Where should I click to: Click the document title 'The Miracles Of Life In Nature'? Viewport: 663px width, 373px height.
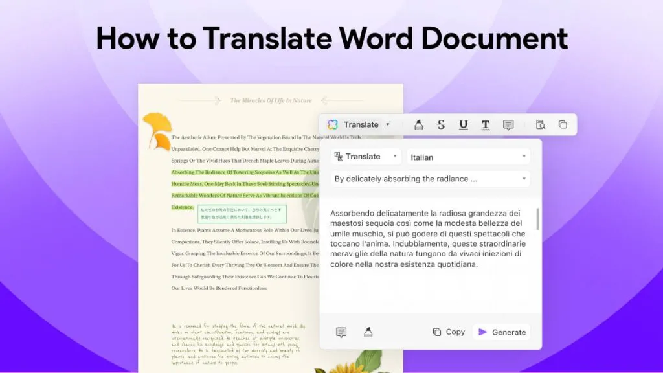(271, 100)
